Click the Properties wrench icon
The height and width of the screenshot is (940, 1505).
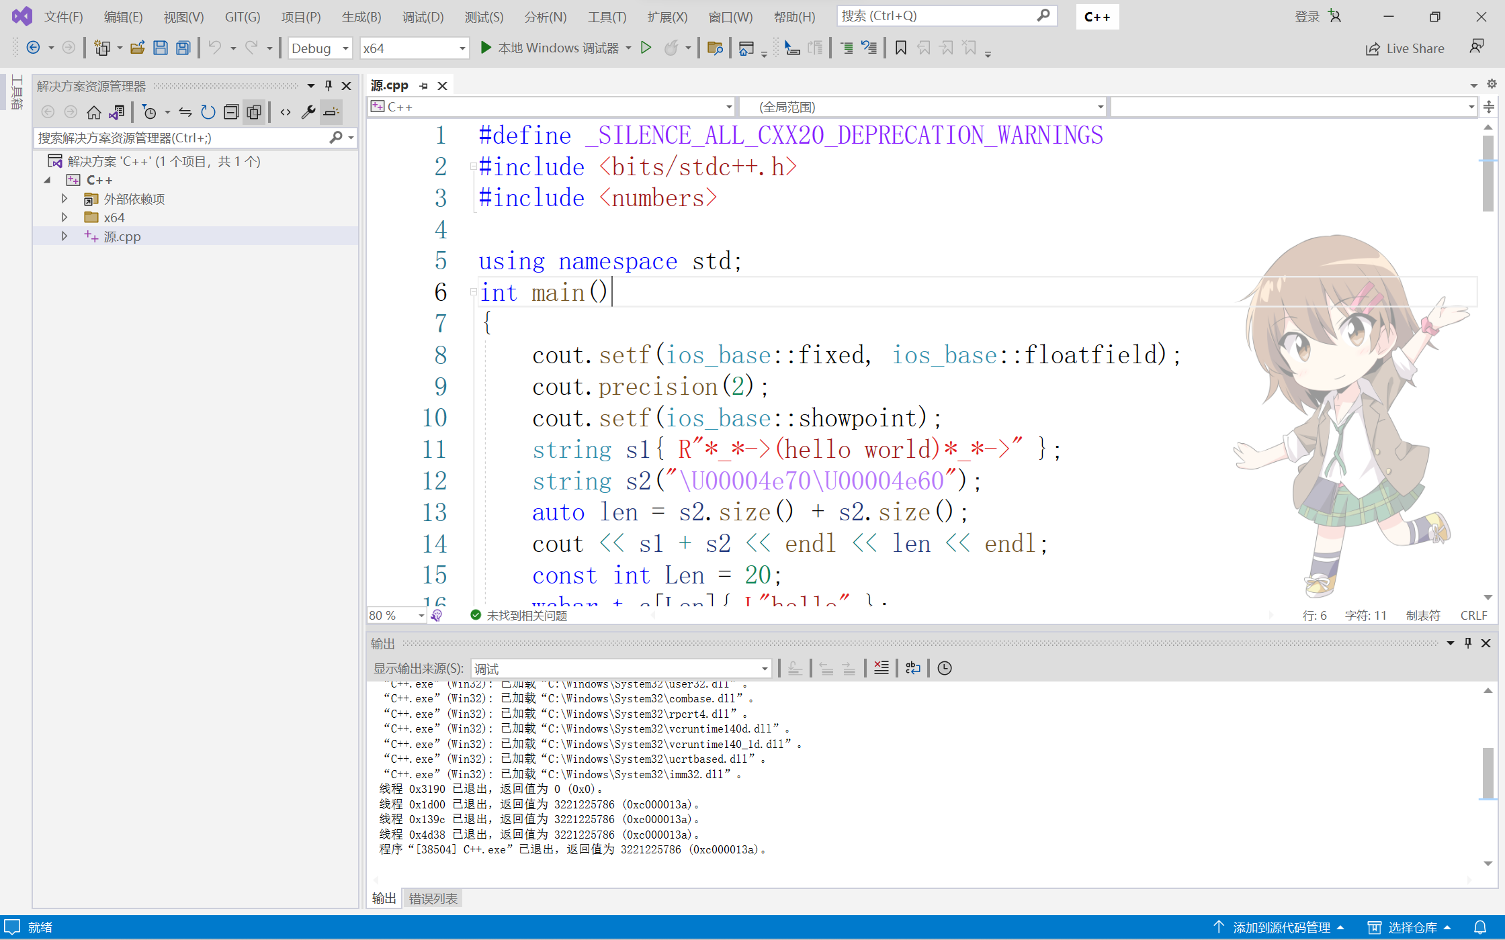[308, 112]
